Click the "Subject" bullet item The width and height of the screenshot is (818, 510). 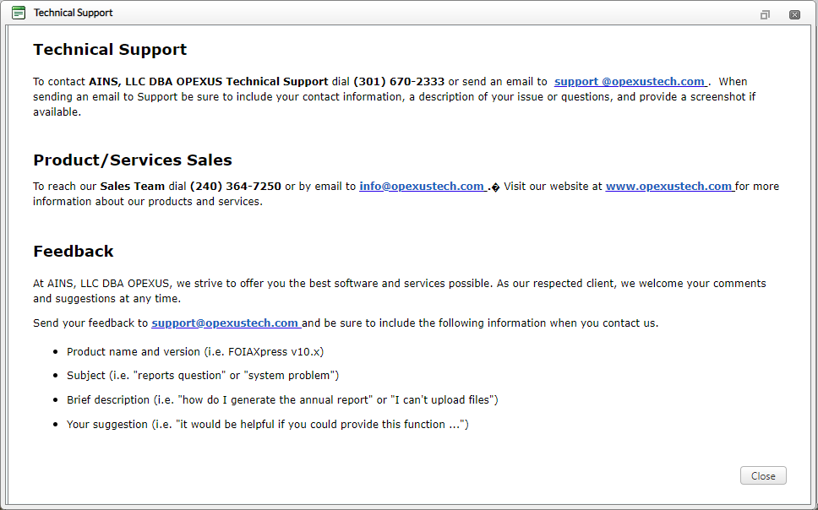click(x=203, y=376)
